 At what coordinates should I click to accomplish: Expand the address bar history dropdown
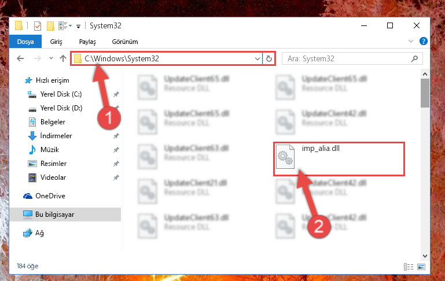coord(258,59)
